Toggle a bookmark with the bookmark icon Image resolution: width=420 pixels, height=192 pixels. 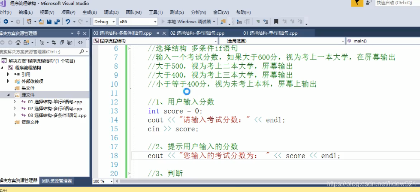coord(276,22)
